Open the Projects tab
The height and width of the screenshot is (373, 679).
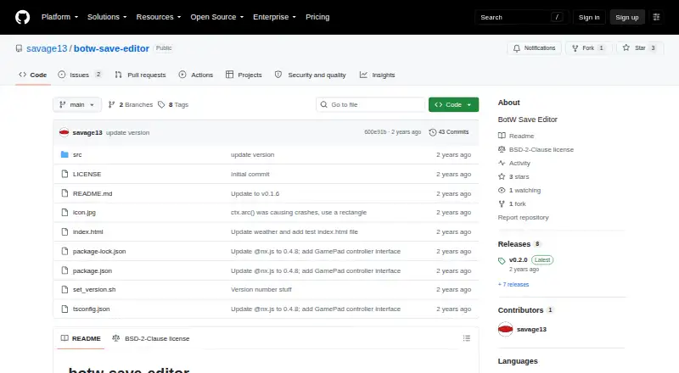(244, 75)
